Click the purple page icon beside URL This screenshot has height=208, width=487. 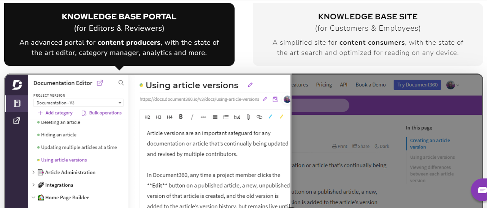[275, 99]
